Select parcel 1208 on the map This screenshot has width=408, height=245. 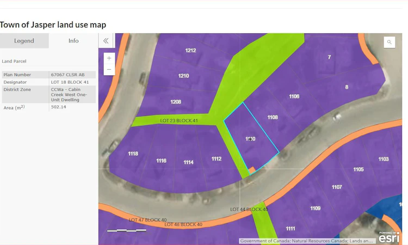(176, 102)
